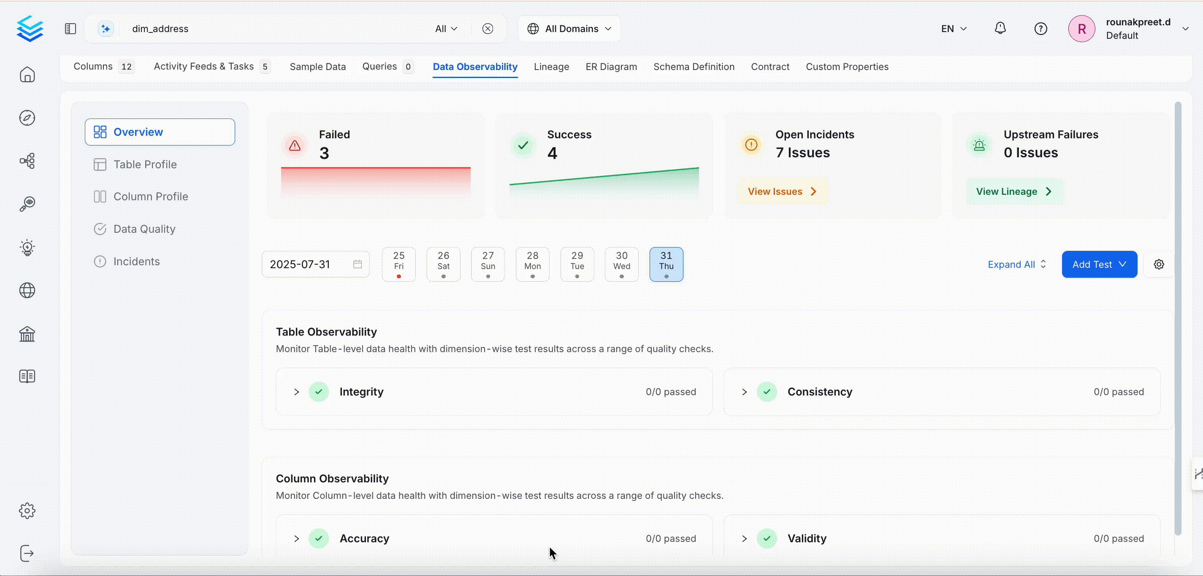Open the Insights lightbulb icon in sidebar
This screenshot has width=1203, height=576.
pos(27,247)
